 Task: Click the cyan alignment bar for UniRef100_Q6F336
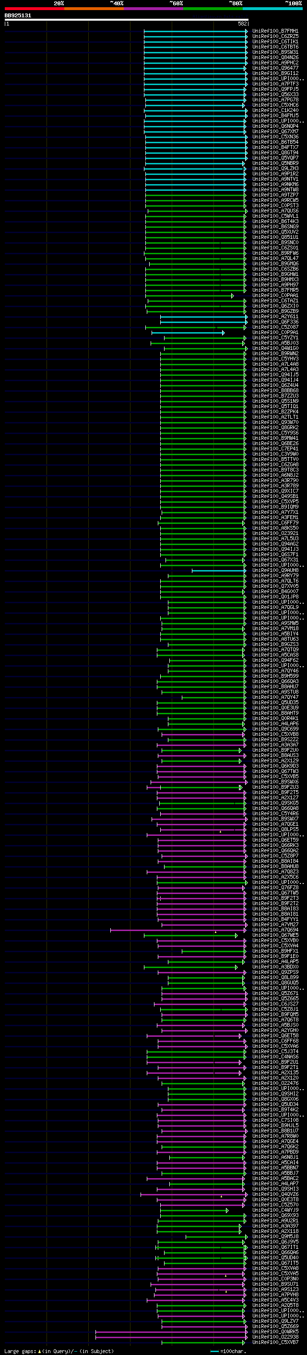(x=203, y=322)
